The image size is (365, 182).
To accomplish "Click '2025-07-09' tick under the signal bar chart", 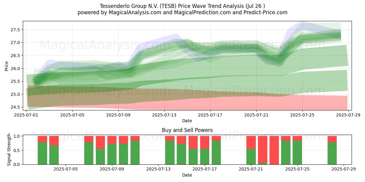I will pyautogui.click(x=112, y=169).
